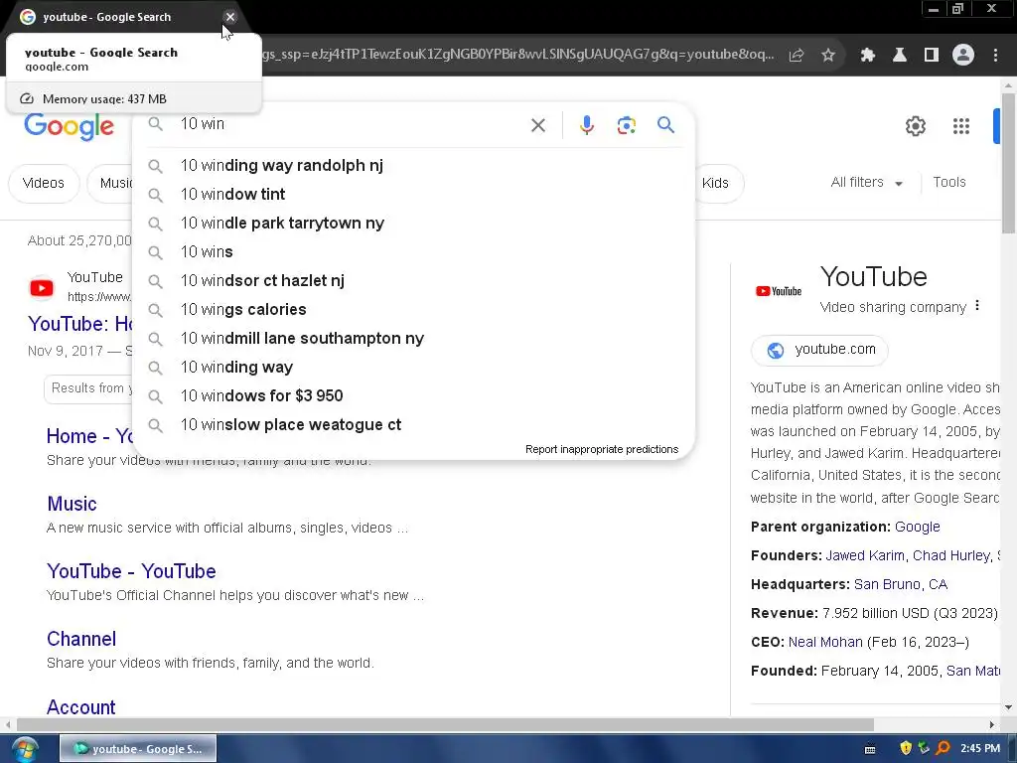
Task: Choose suggestion '10 windmill lane southampton ny'
Action: tap(413, 338)
